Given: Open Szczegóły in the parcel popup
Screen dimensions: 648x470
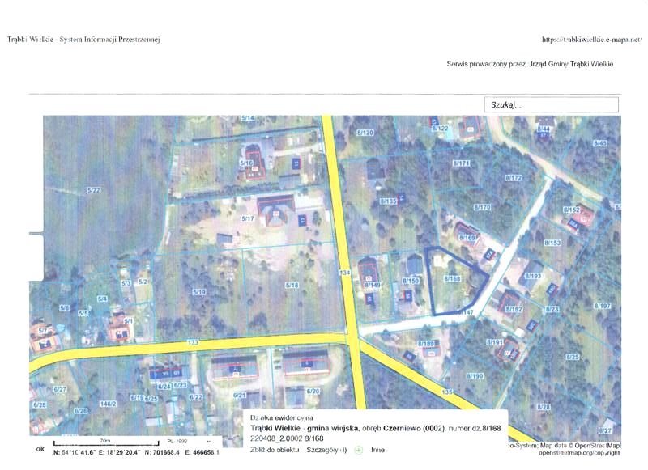Looking at the screenshot, I should click(x=328, y=448).
